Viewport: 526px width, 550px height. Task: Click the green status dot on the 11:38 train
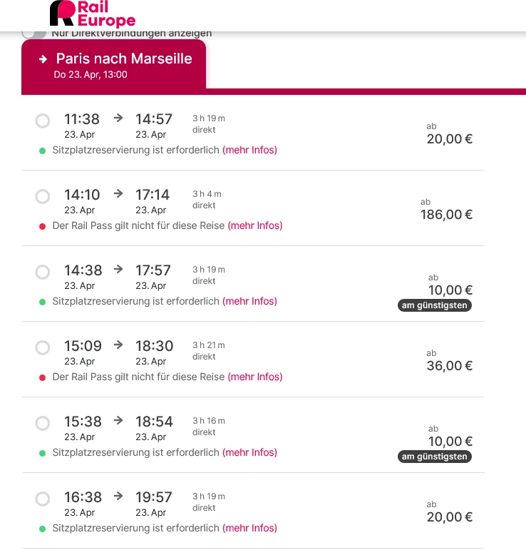[42, 151]
